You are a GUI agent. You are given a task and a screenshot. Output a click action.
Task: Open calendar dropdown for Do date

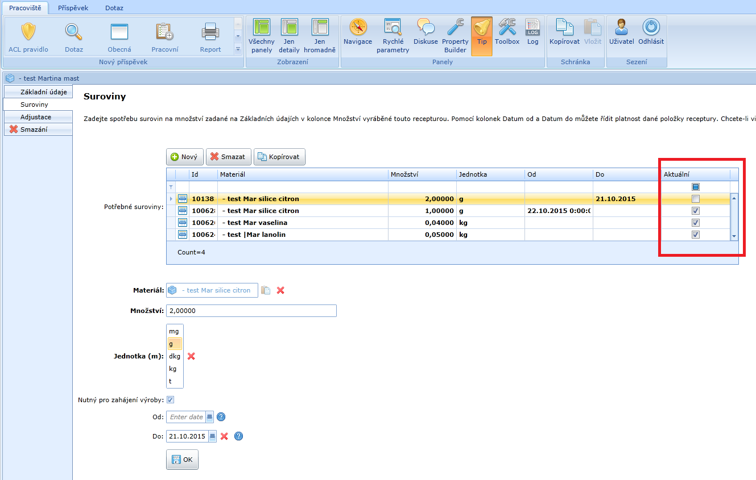(212, 436)
